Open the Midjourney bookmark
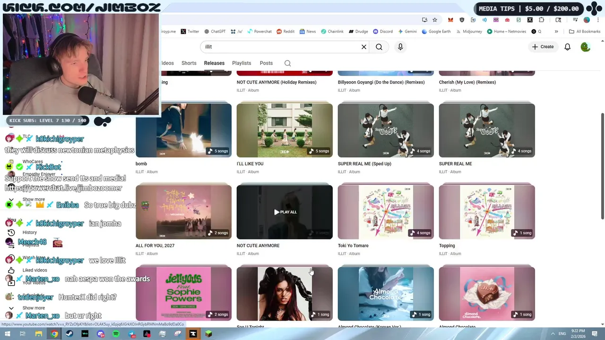Screen dimensions: 605x340 (x=469, y=32)
